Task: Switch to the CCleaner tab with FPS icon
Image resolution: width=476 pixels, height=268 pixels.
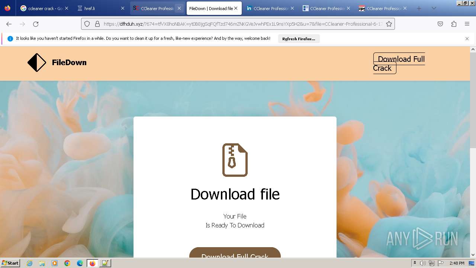Action: pos(383,8)
